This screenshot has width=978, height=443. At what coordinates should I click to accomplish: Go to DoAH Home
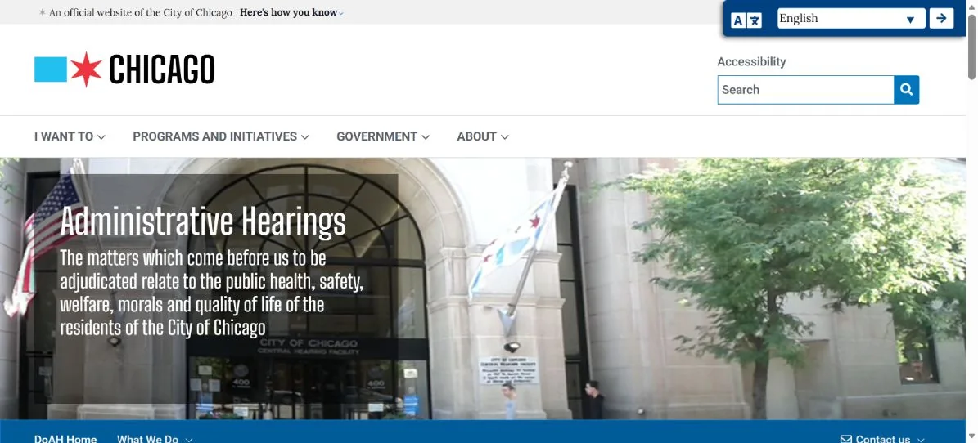pos(65,439)
